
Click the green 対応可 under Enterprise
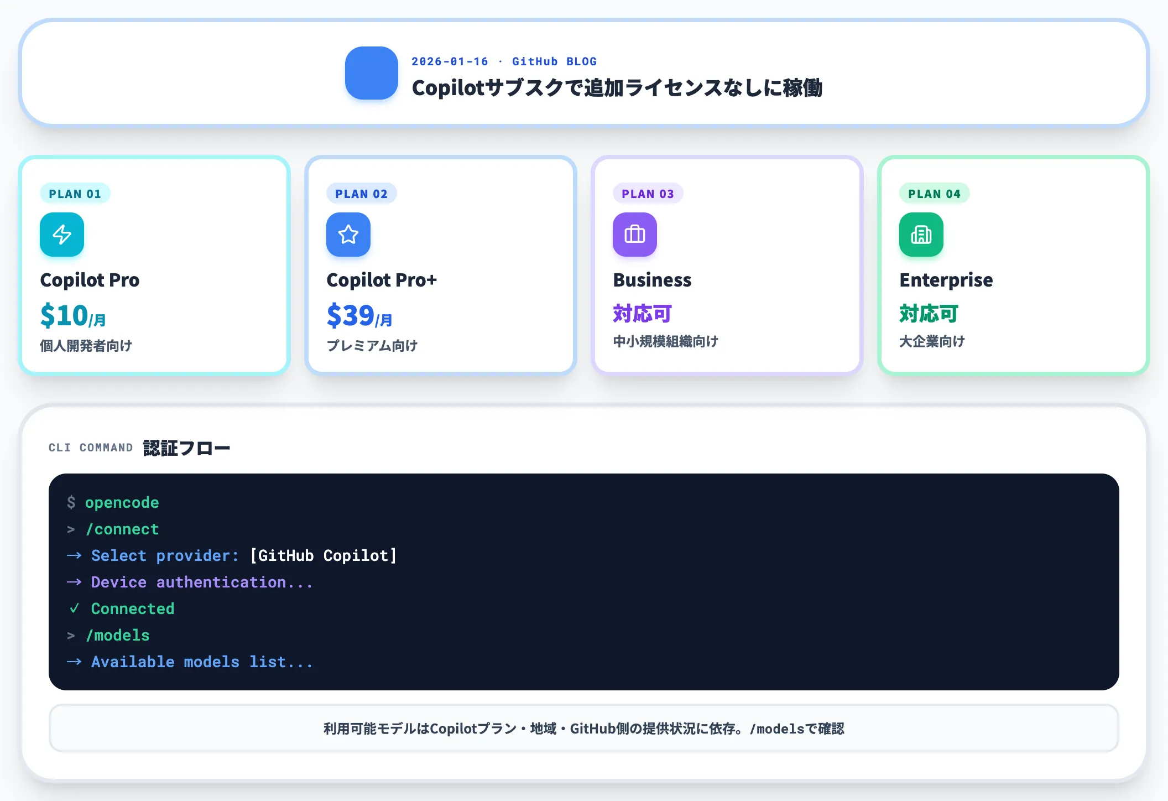click(x=929, y=314)
